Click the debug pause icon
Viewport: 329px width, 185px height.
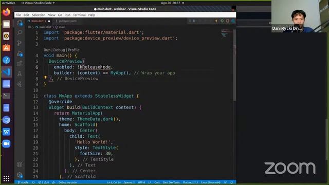(x=194, y=21)
